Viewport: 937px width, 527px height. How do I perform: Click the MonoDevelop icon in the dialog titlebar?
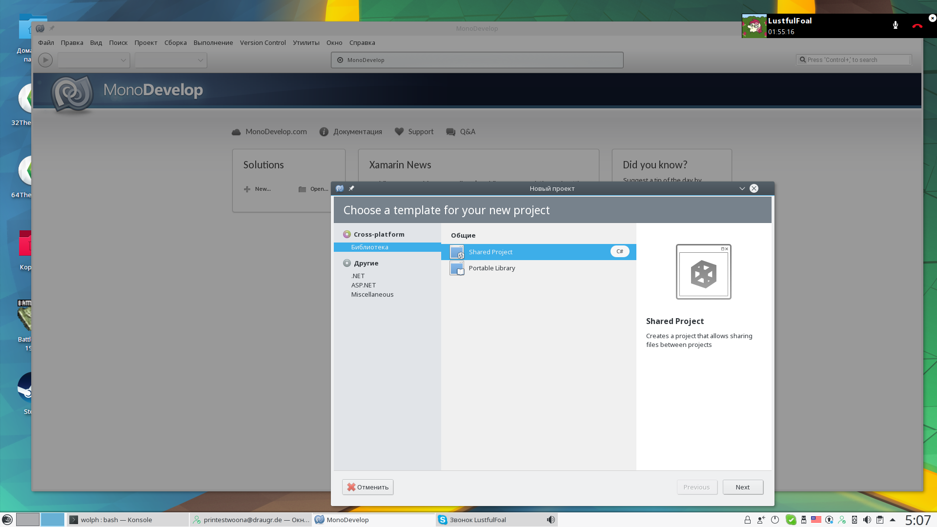(340, 188)
